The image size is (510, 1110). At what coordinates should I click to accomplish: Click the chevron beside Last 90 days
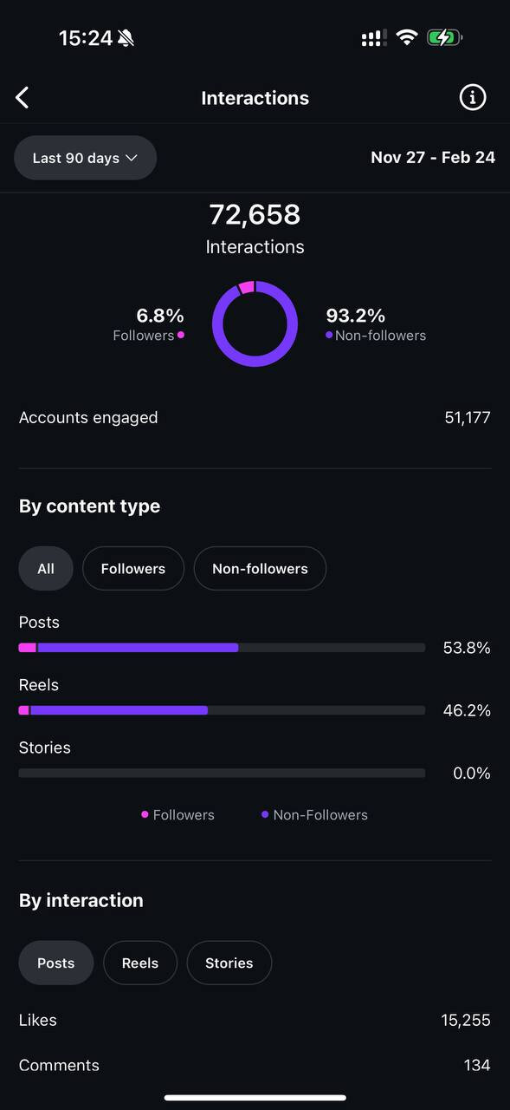click(132, 158)
